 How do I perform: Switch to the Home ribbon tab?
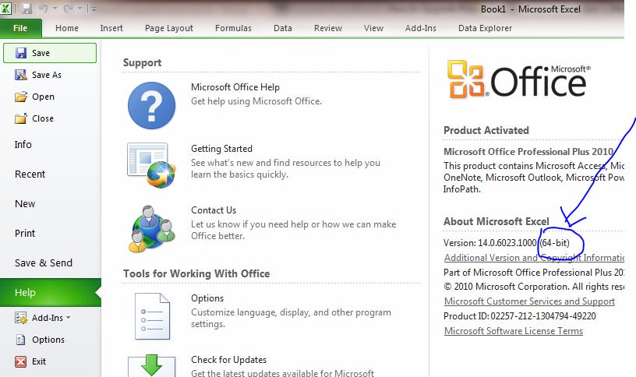[x=67, y=28]
